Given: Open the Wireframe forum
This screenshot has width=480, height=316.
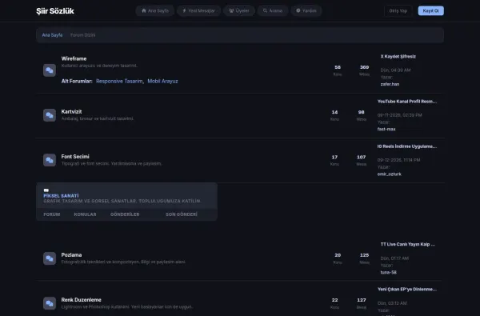Looking at the screenshot, I should pyautogui.click(x=74, y=58).
